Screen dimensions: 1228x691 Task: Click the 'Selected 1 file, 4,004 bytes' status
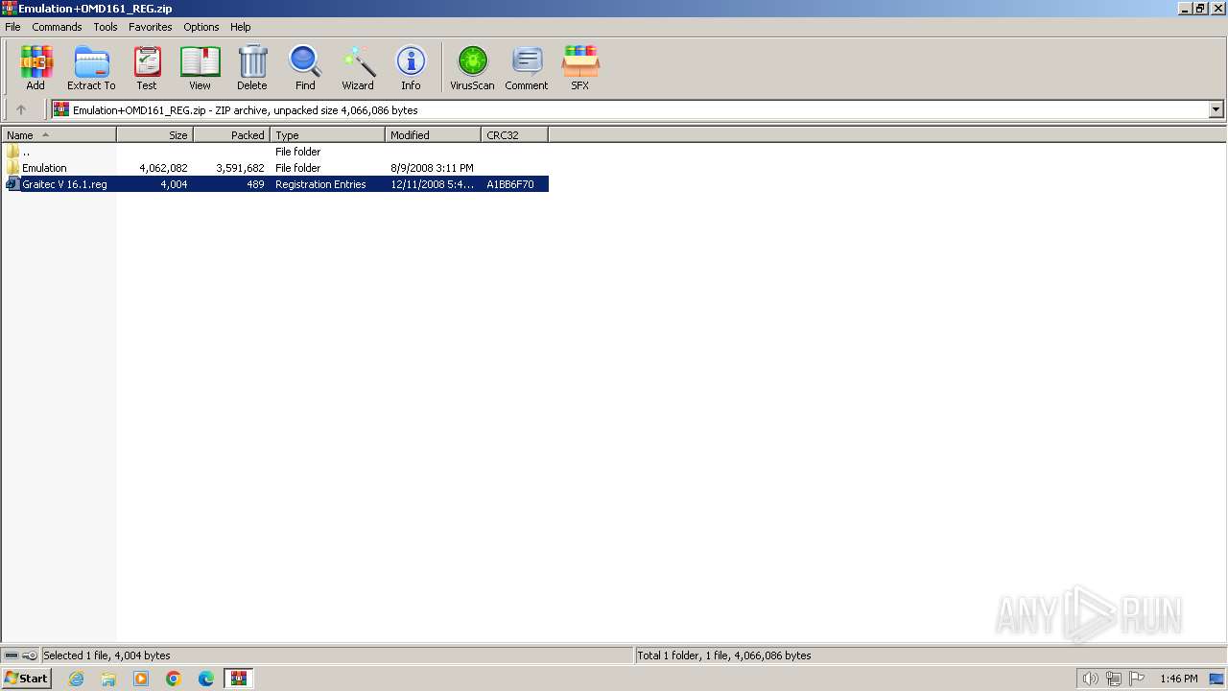click(106, 655)
